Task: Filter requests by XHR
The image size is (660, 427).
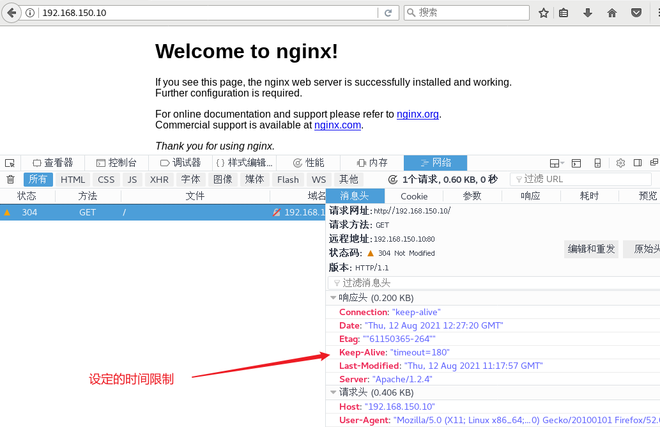Action: click(x=159, y=180)
